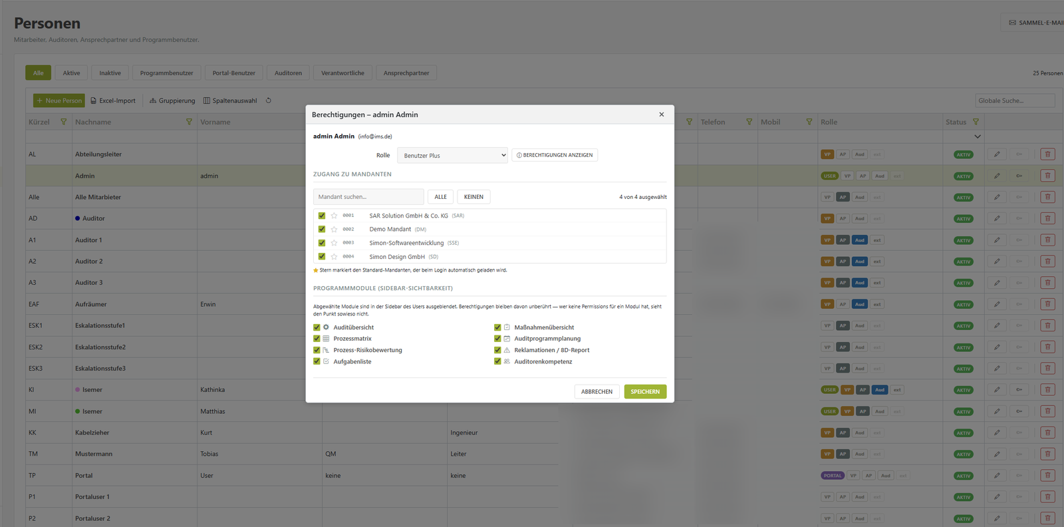Click the Abbrechen button

click(x=597, y=392)
